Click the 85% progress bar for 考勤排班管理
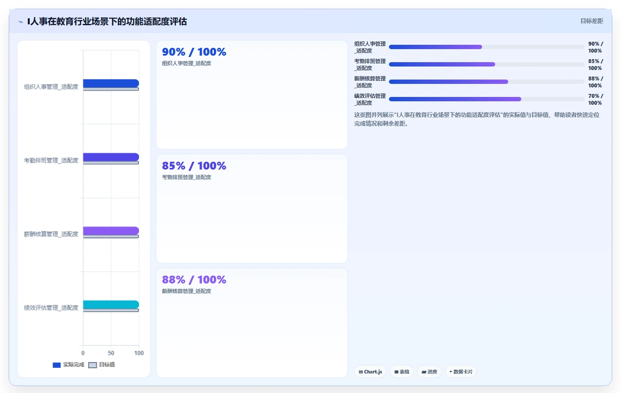This screenshot has height=393, width=621. (x=487, y=64)
